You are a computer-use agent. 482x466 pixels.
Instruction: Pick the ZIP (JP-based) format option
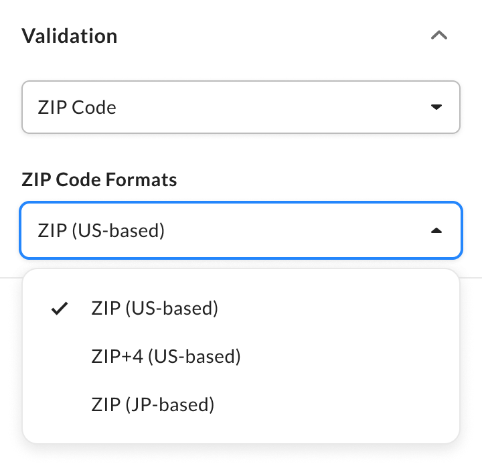pos(153,404)
